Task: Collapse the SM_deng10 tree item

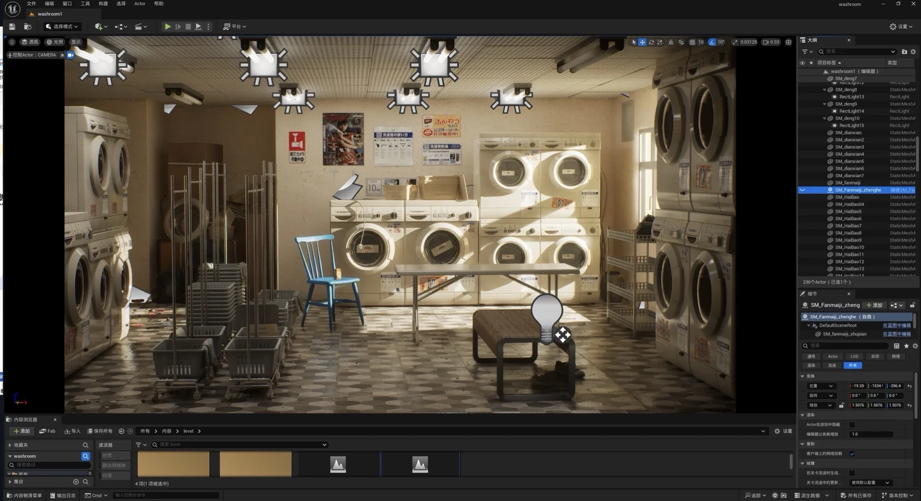Action: 825,118
